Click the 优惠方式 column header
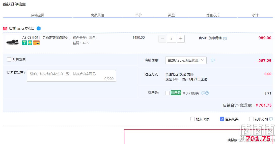The image size is (277, 144). click(213, 15)
